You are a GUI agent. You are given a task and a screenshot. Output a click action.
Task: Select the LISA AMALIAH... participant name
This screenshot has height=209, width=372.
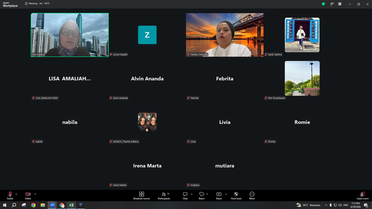70,79
